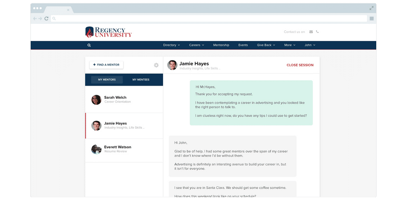Viewport: 409px width, 202px height.
Task: Click the green Hi Mr.Hayes message
Action: [x=251, y=103]
